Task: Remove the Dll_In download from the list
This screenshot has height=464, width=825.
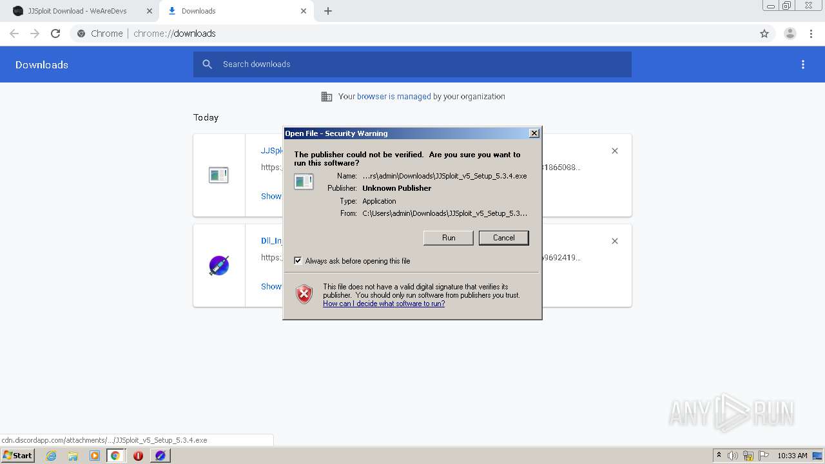Action: (x=615, y=241)
